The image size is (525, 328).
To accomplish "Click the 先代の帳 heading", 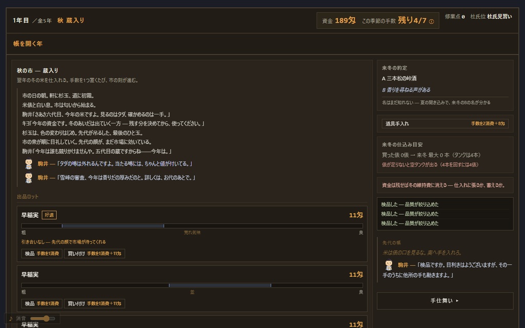I will coord(391,242).
